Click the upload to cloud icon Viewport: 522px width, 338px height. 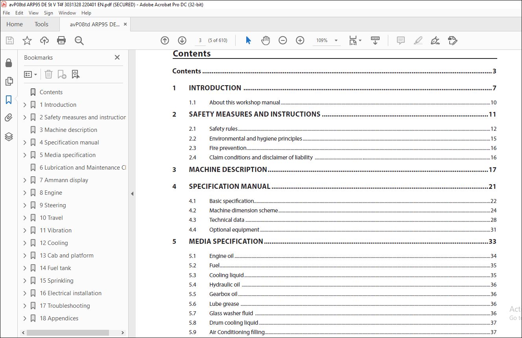[x=44, y=40]
